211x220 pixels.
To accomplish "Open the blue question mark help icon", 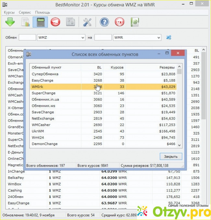I will point(104,22).
